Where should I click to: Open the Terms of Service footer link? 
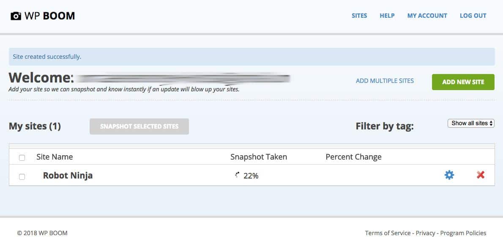coord(388,233)
